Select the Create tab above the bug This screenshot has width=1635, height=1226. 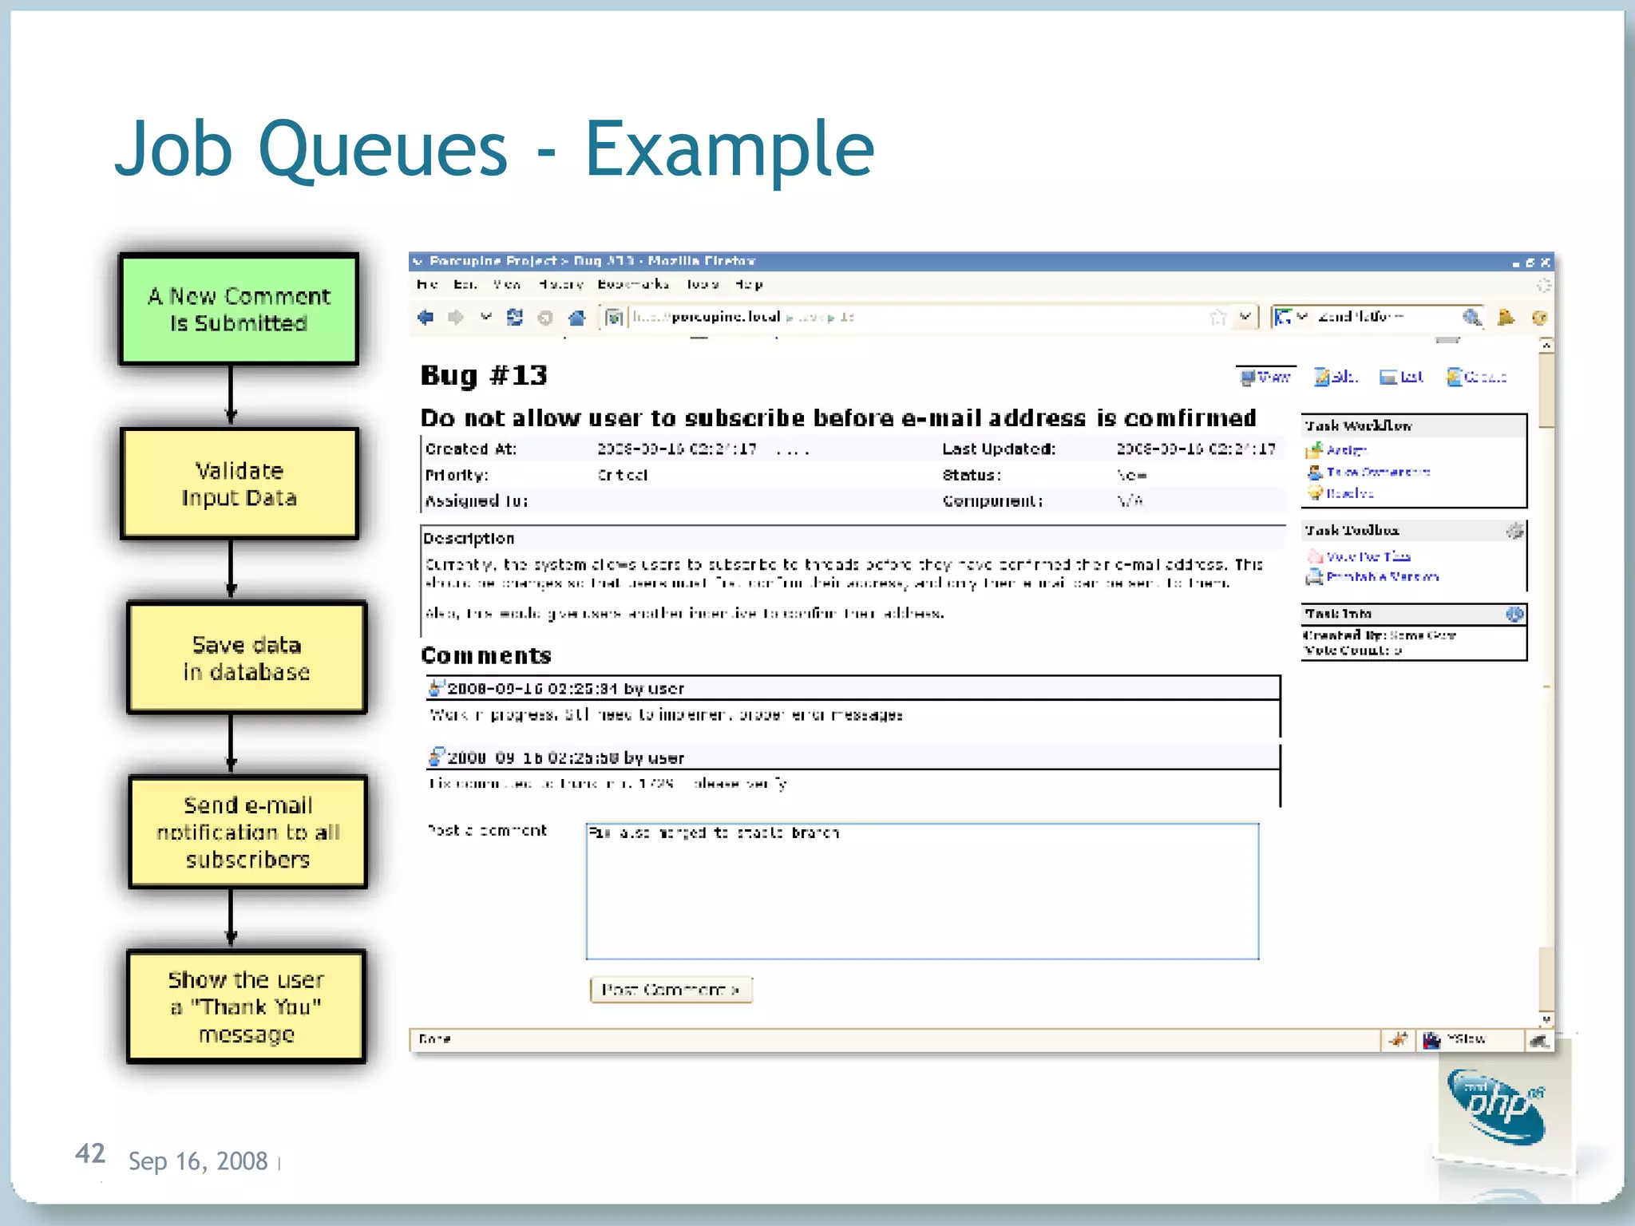pyautogui.click(x=1477, y=377)
